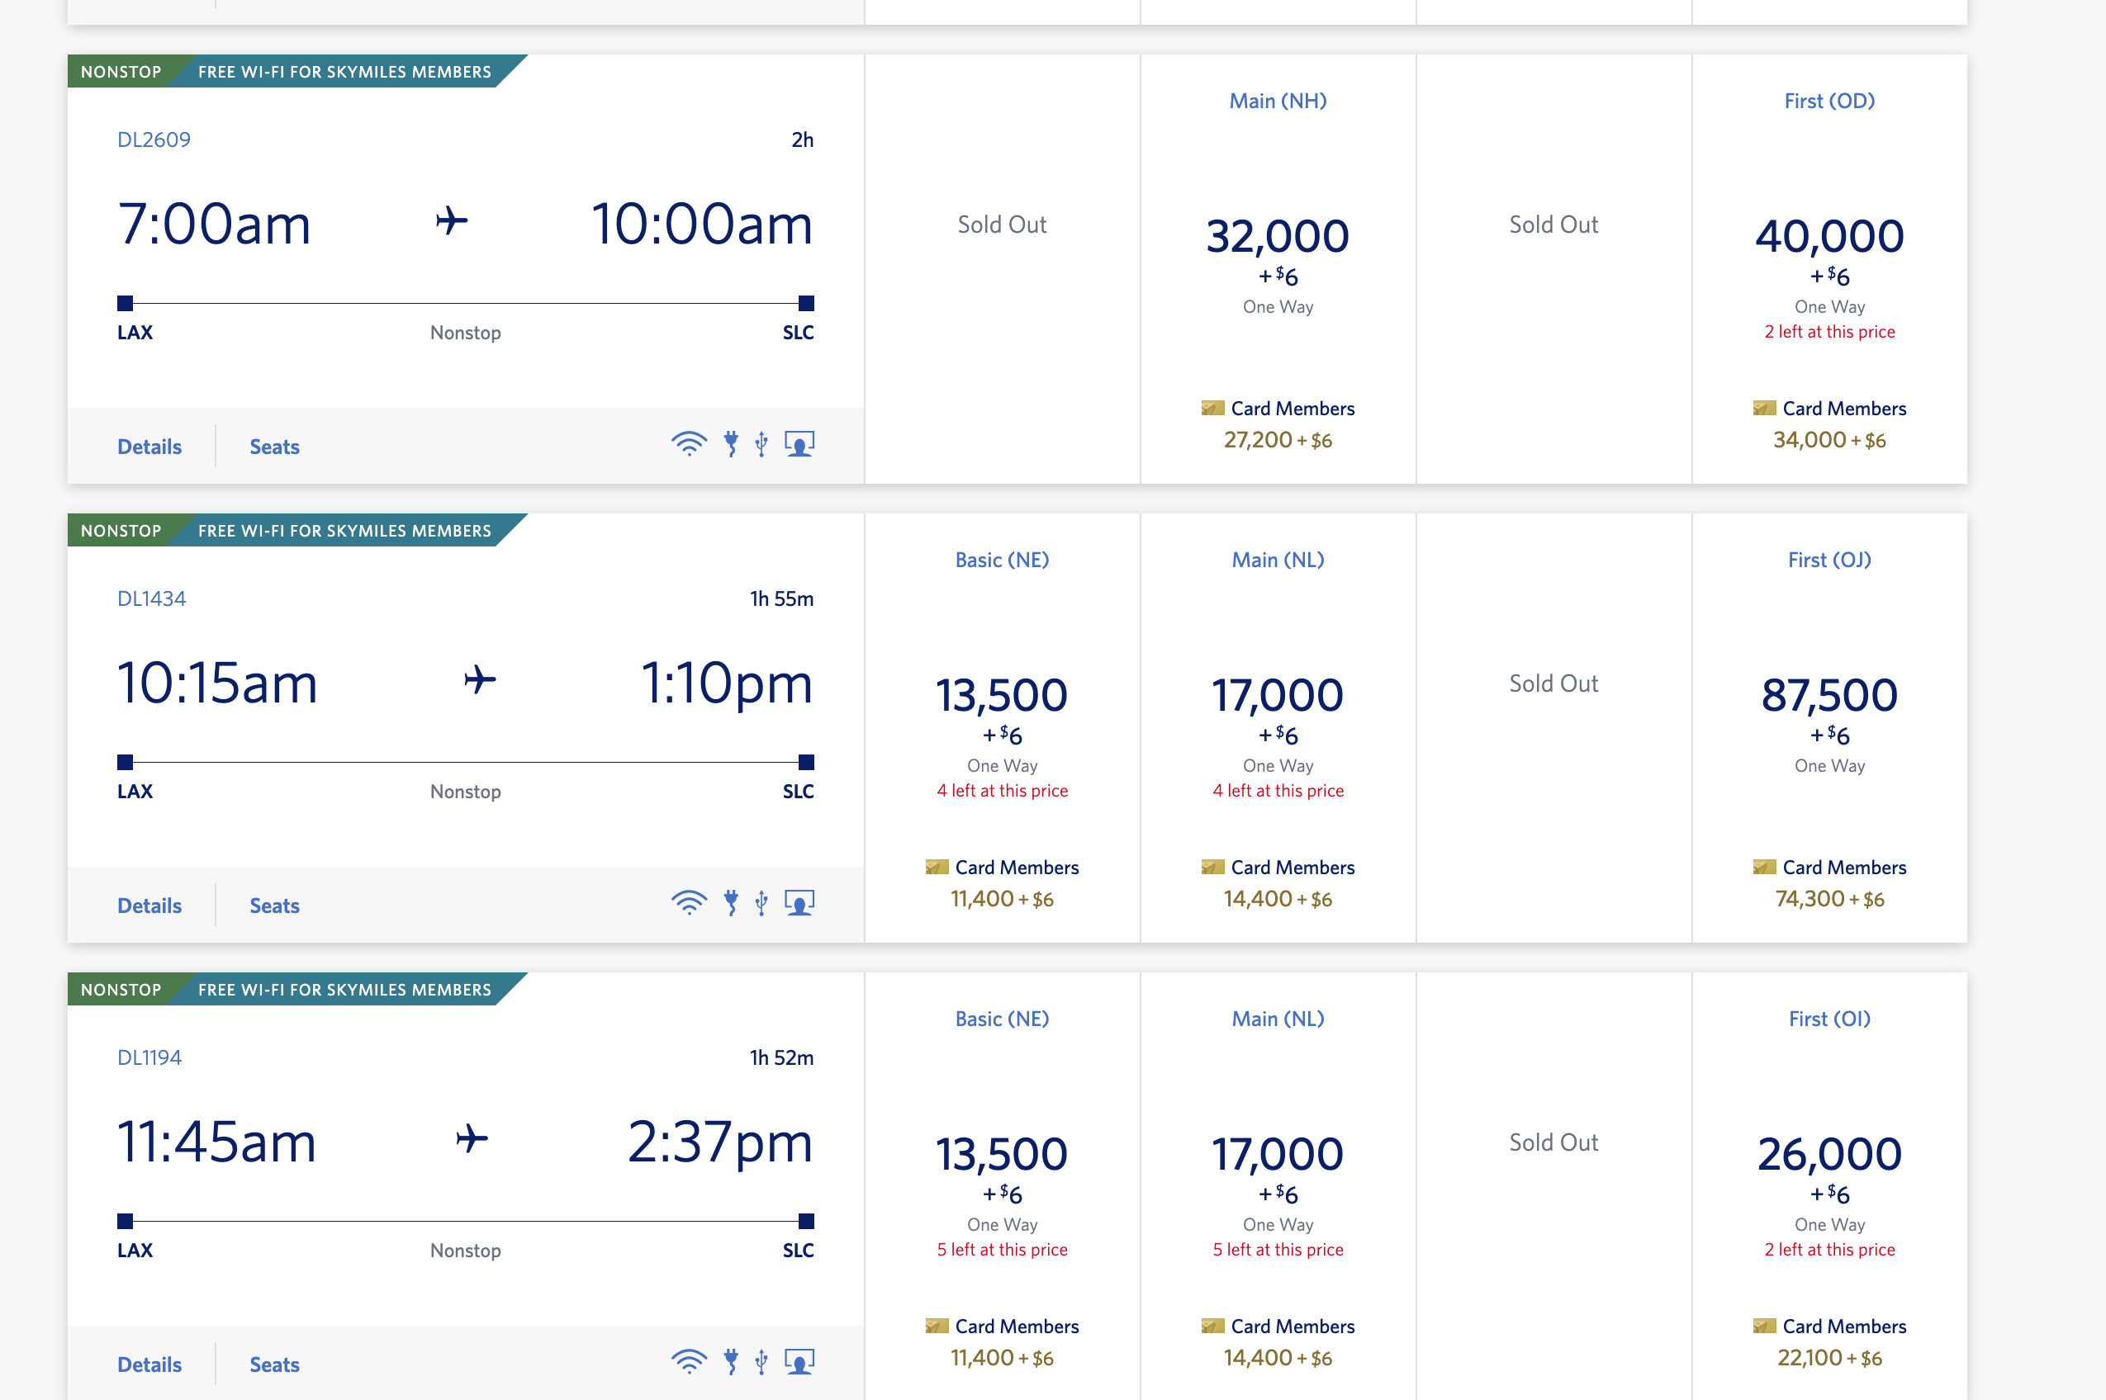Choose Basic (NE) 13,500 fare on DL1434
This screenshot has width=2106, height=1400.
[1001, 696]
